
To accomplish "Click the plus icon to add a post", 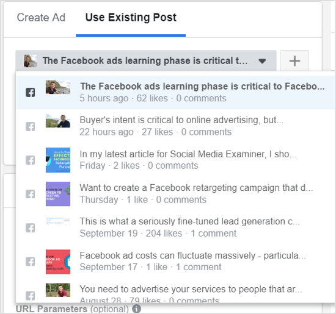I will pyautogui.click(x=294, y=61).
